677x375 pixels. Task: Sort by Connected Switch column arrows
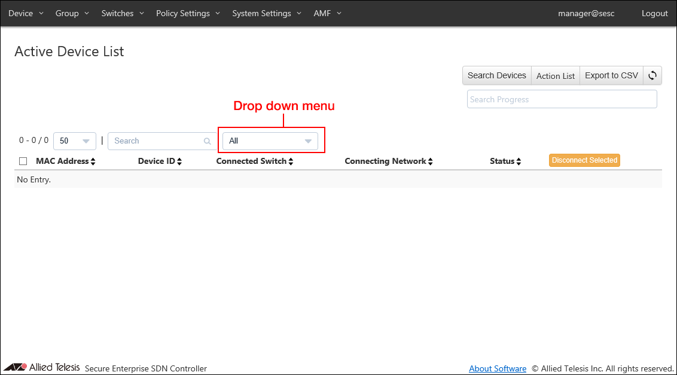[x=291, y=161]
